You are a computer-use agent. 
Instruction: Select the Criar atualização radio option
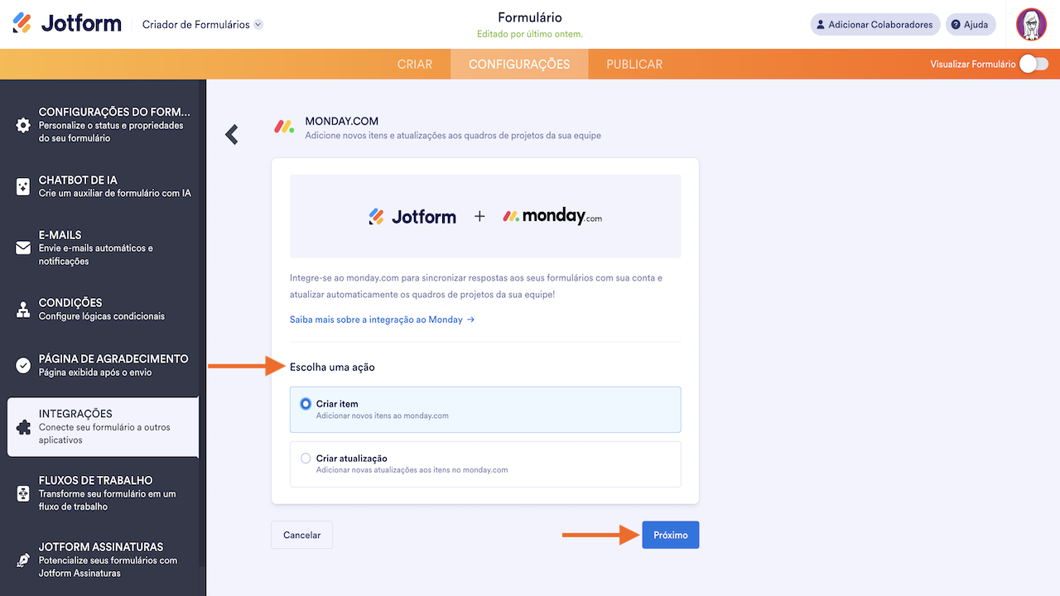click(x=306, y=459)
